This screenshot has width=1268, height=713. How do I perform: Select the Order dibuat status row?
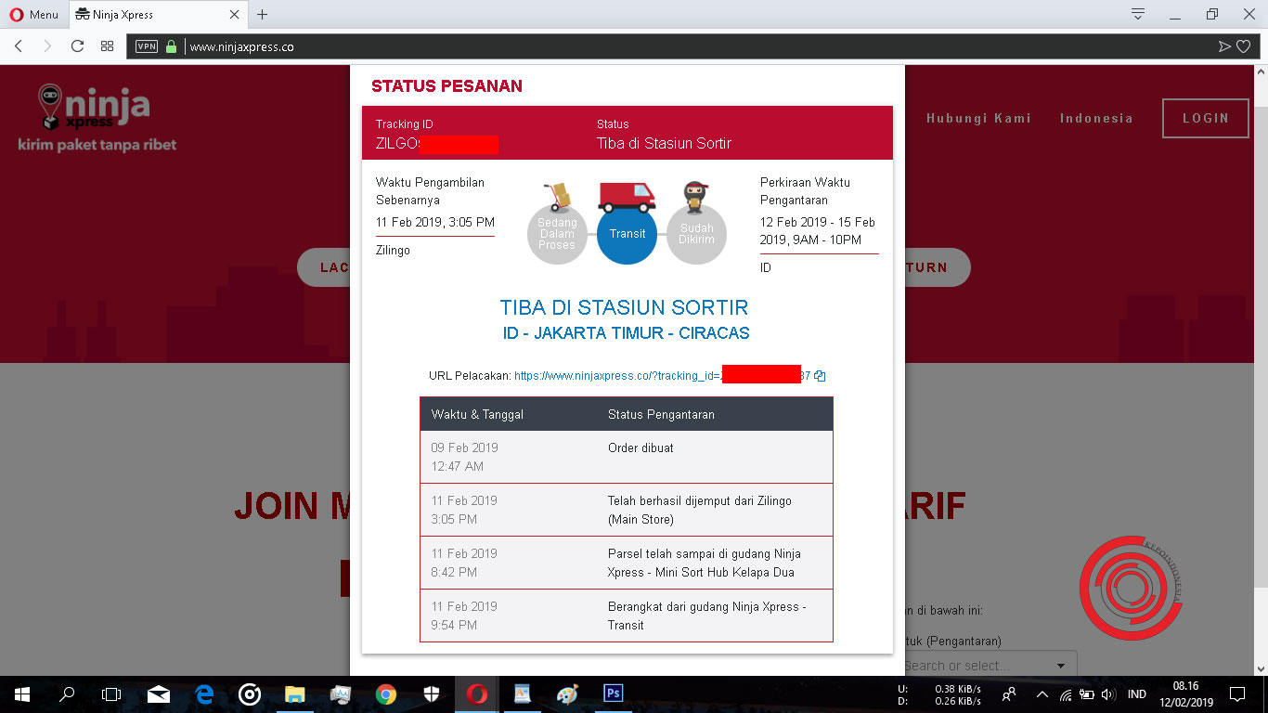pyautogui.click(x=627, y=457)
